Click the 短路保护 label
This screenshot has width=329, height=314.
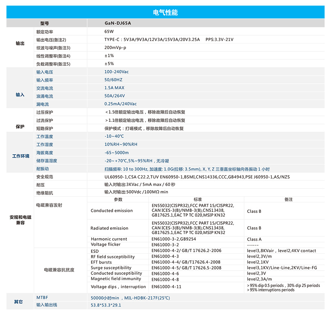pos(45,128)
